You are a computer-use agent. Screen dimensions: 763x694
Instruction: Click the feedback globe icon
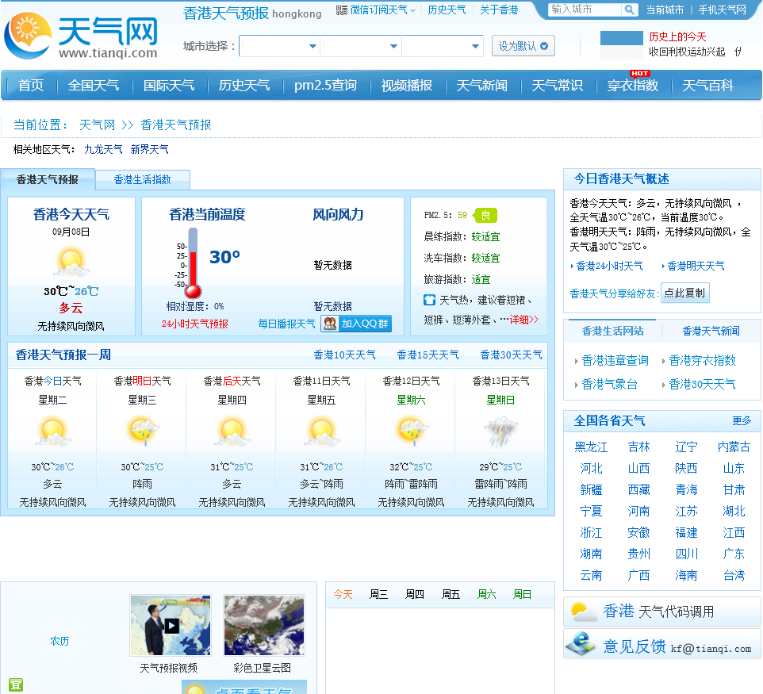pos(581,643)
